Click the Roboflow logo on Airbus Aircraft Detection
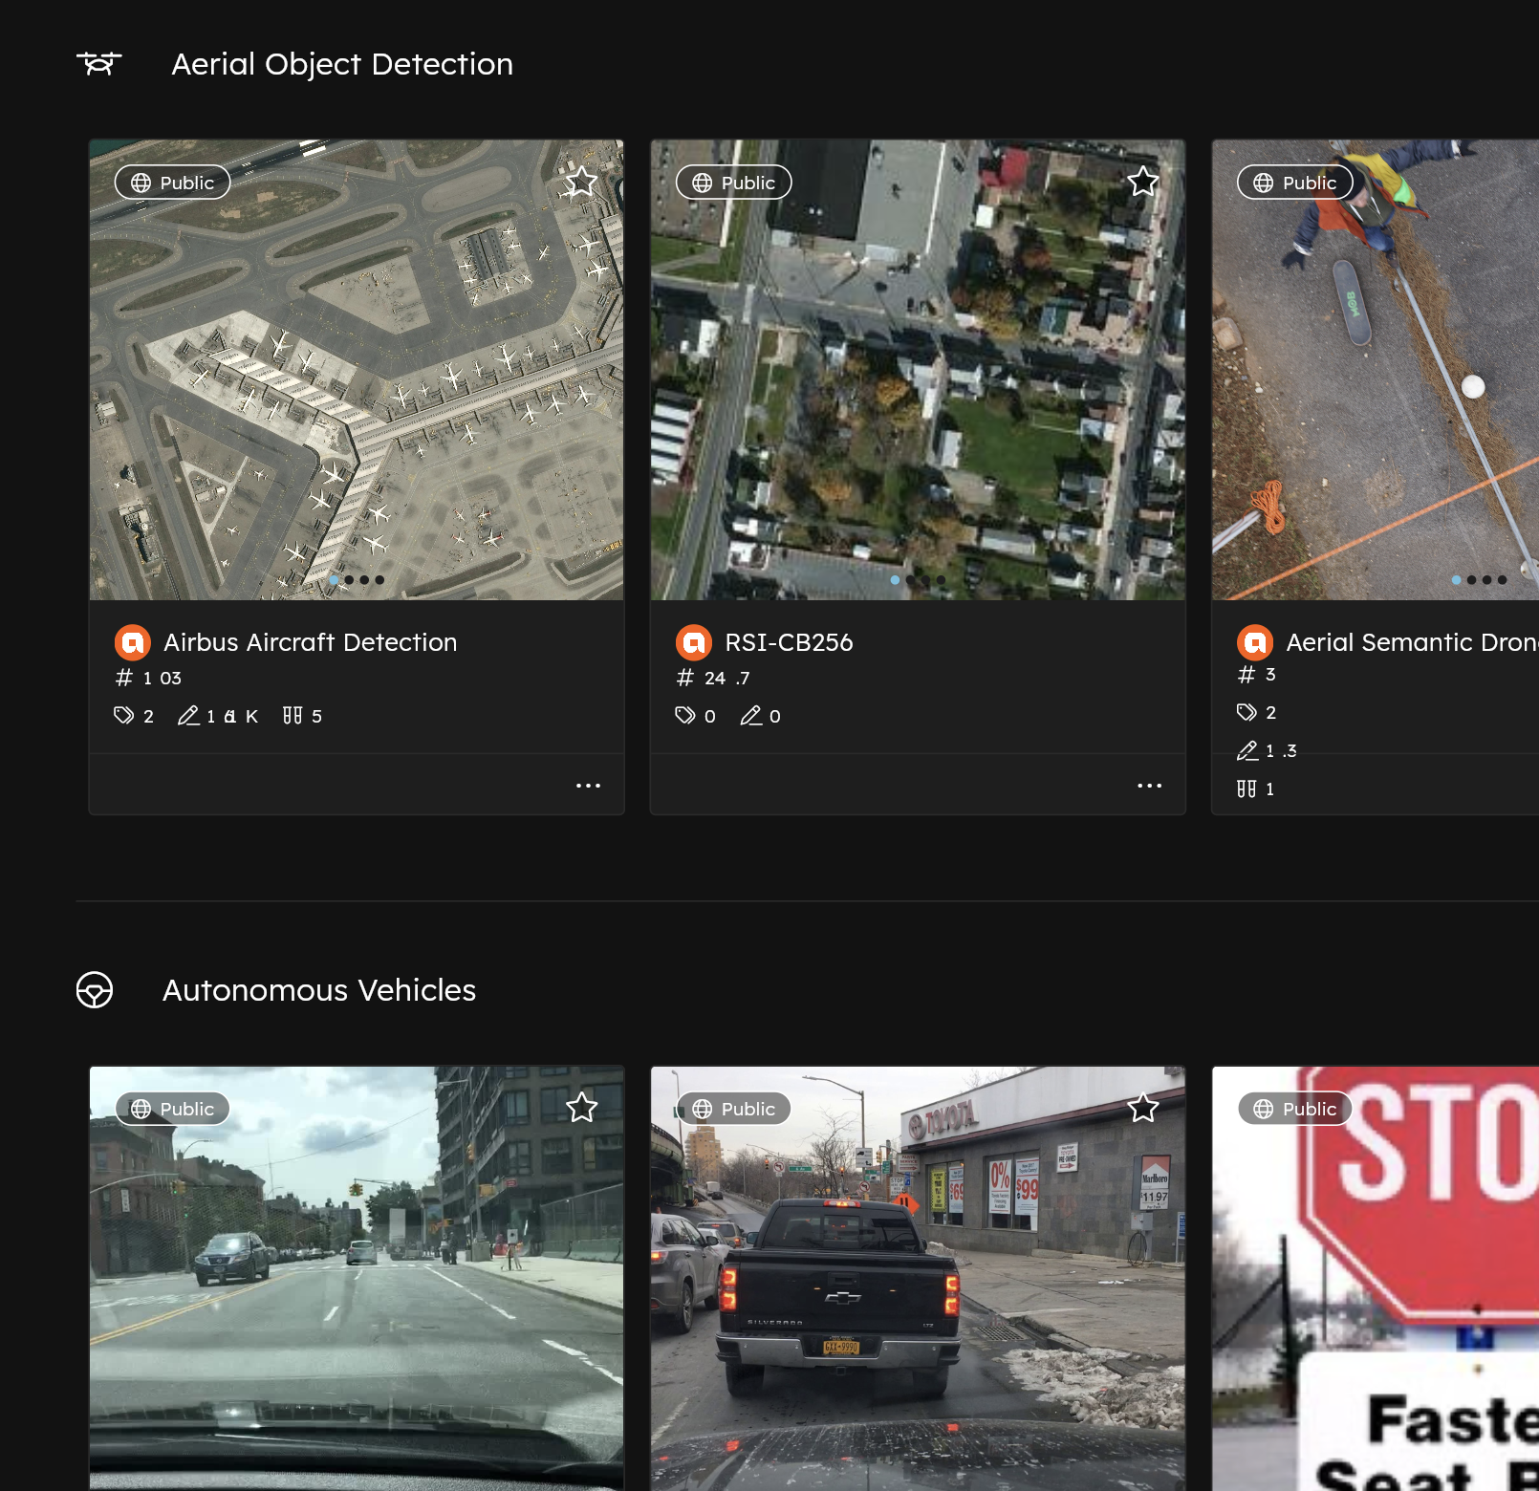This screenshot has height=1491, width=1539. (x=133, y=642)
